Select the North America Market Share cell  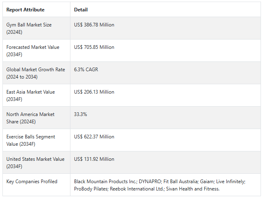click(x=30, y=118)
